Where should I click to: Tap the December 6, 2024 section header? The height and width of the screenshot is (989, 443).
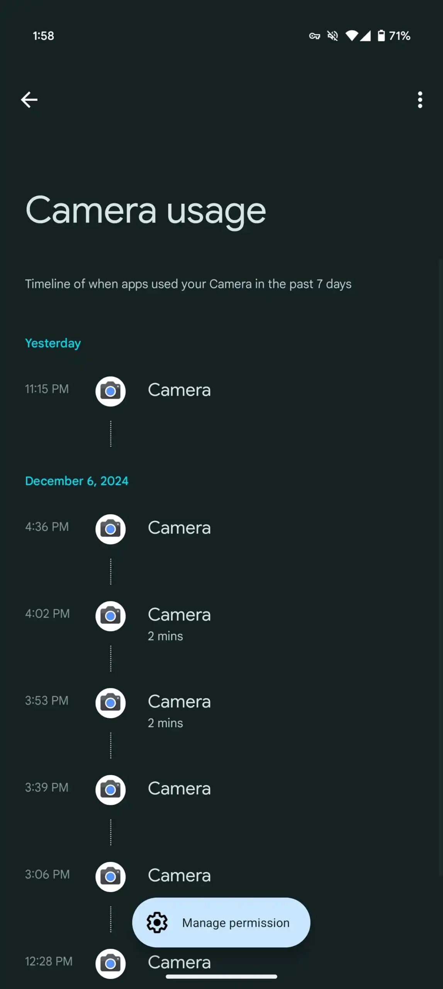coord(76,481)
